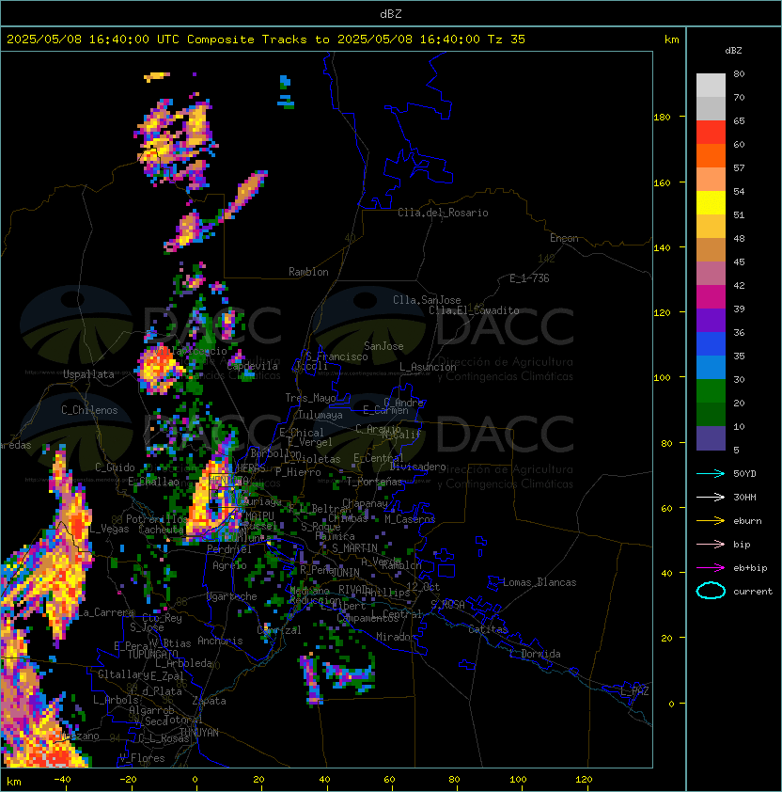Pick the light blue 30-35 dBZ swatch
The height and width of the screenshot is (792, 782).
(x=711, y=367)
